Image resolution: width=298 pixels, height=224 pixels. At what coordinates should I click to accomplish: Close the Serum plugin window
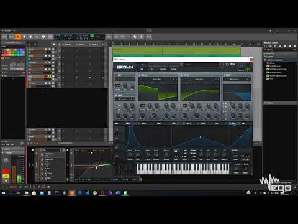251,60
